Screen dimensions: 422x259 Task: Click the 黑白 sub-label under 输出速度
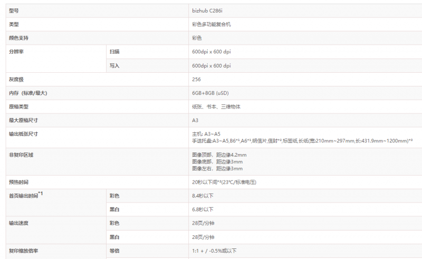[114, 237]
